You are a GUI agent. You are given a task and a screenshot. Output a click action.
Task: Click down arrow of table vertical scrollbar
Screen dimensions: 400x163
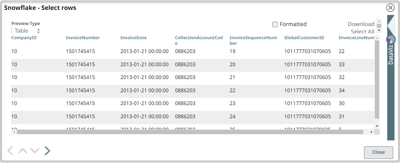[x=377, y=126]
